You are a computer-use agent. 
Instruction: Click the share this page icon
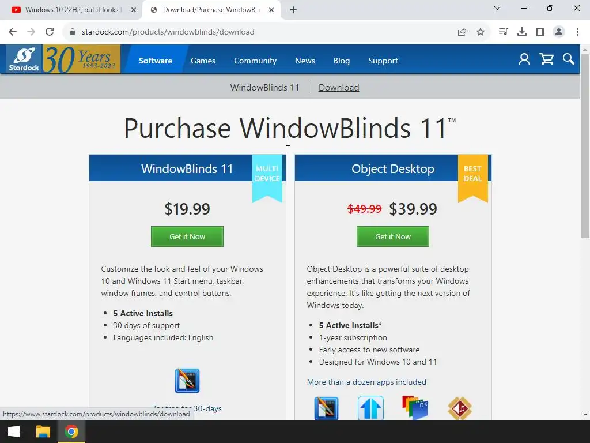tap(462, 32)
